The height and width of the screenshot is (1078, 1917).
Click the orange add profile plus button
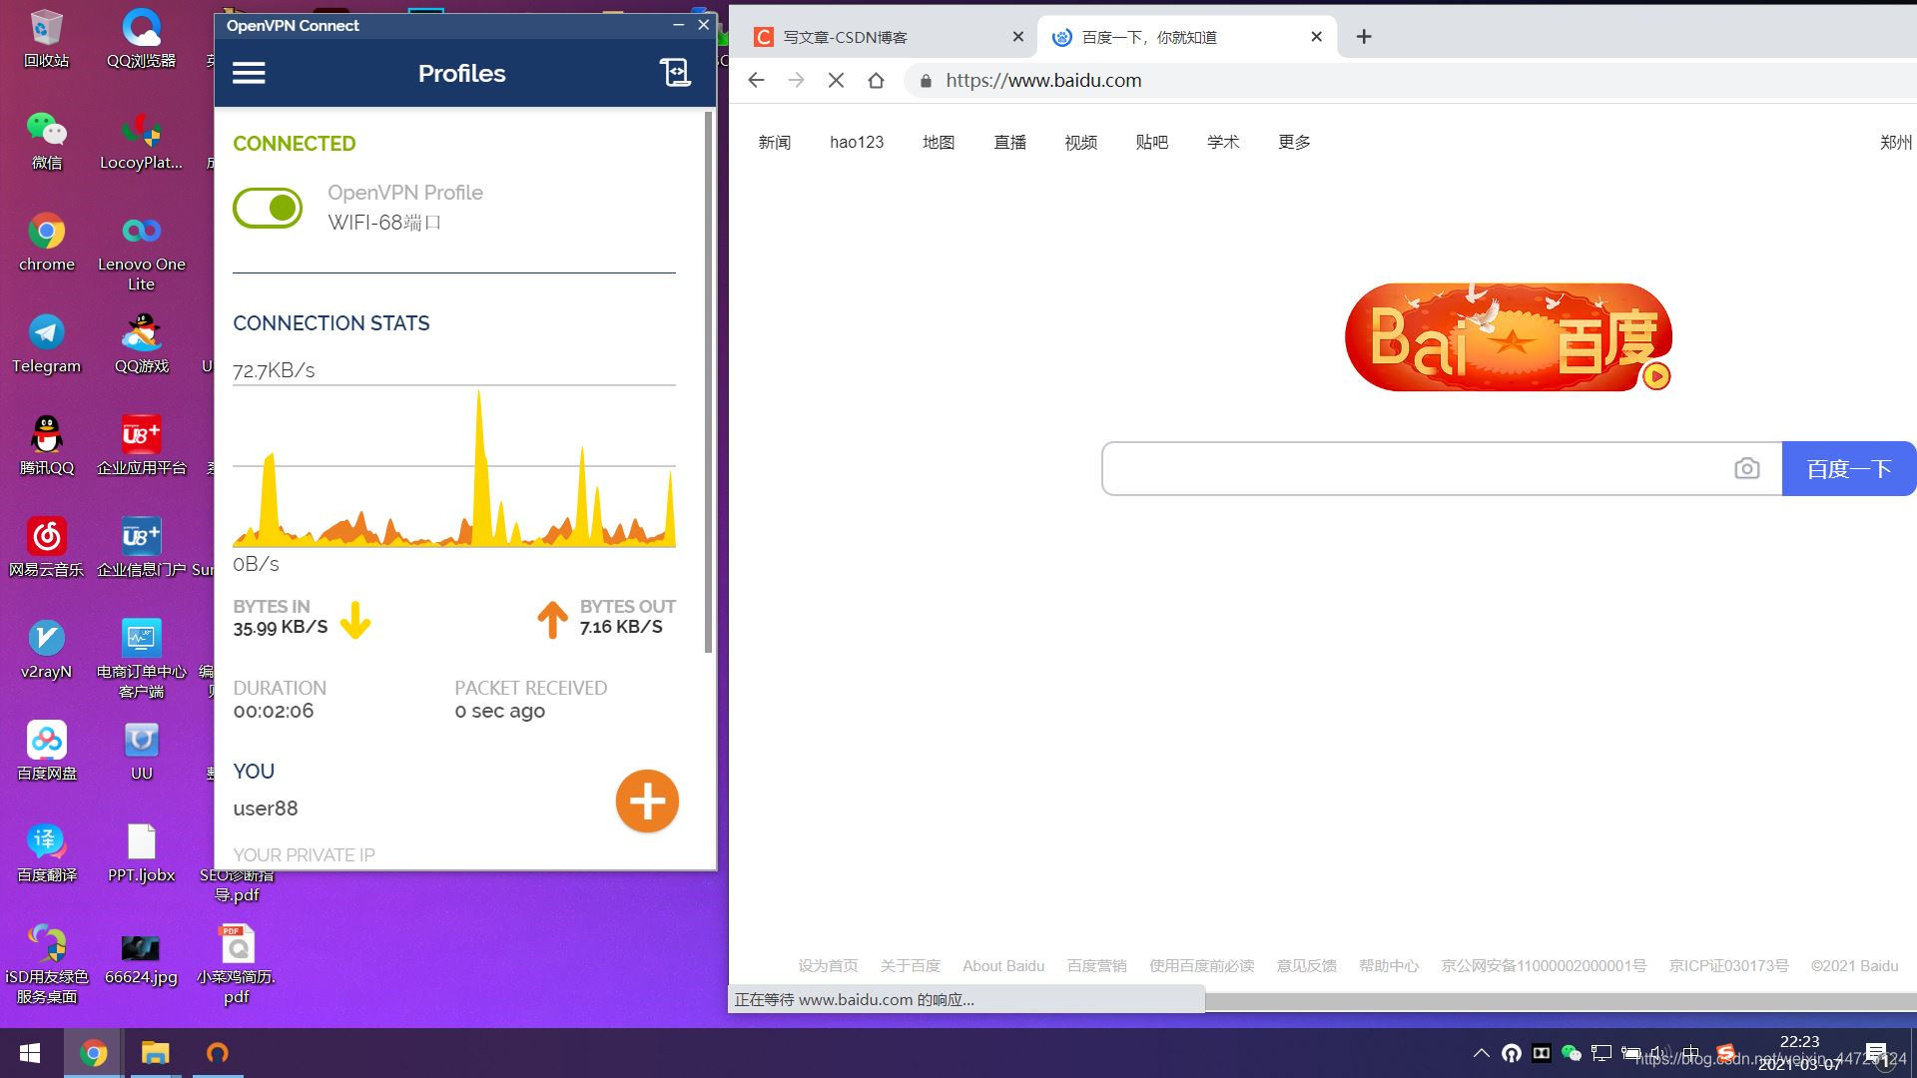coord(647,801)
